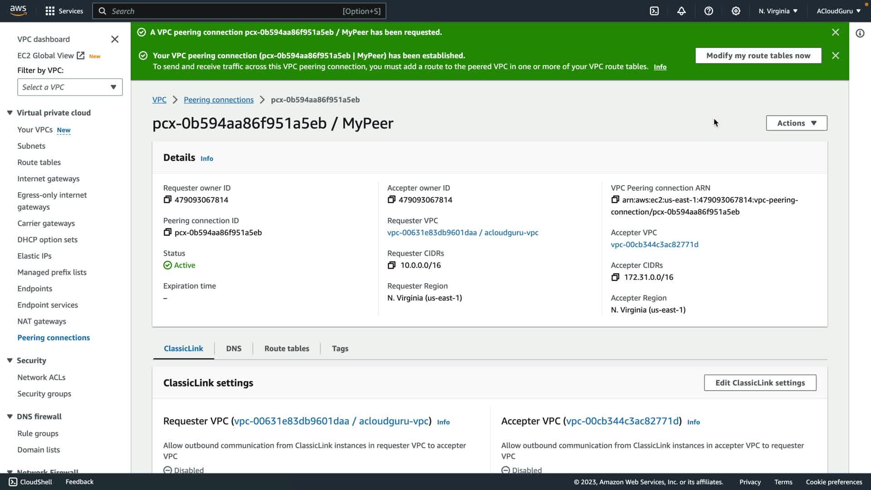Click Modify my route tables now
This screenshot has width=871, height=490.
coord(758,55)
